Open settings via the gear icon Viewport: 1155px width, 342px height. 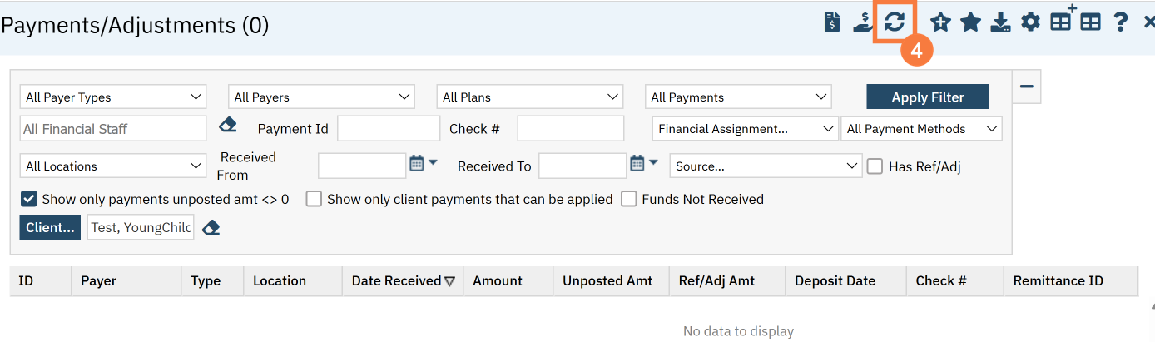pyautogui.click(x=1030, y=22)
